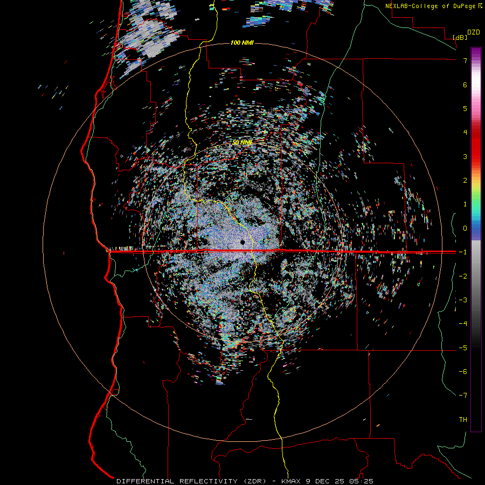Click the black radar site marker dot
The image size is (485, 485).
coord(242,242)
